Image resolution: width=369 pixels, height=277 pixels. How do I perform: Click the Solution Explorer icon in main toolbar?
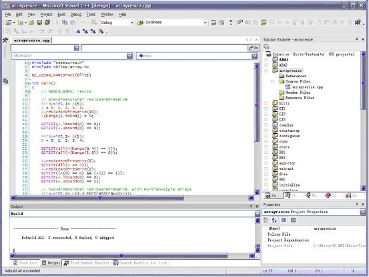(x=214, y=23)
